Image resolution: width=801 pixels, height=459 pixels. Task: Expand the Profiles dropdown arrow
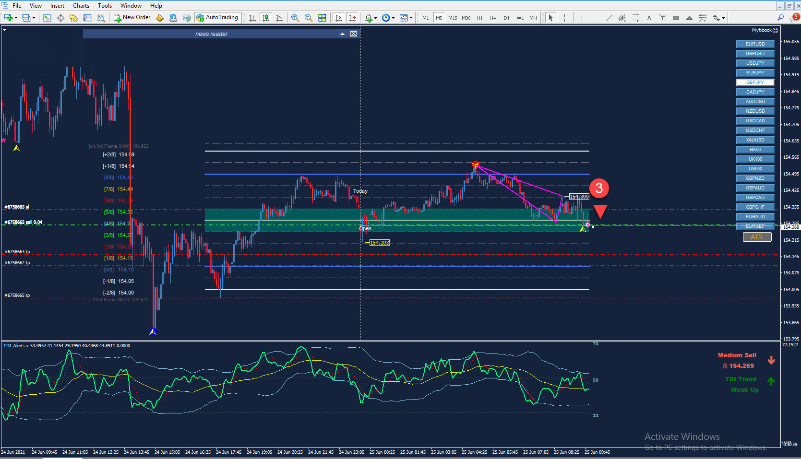click(34, 18)
